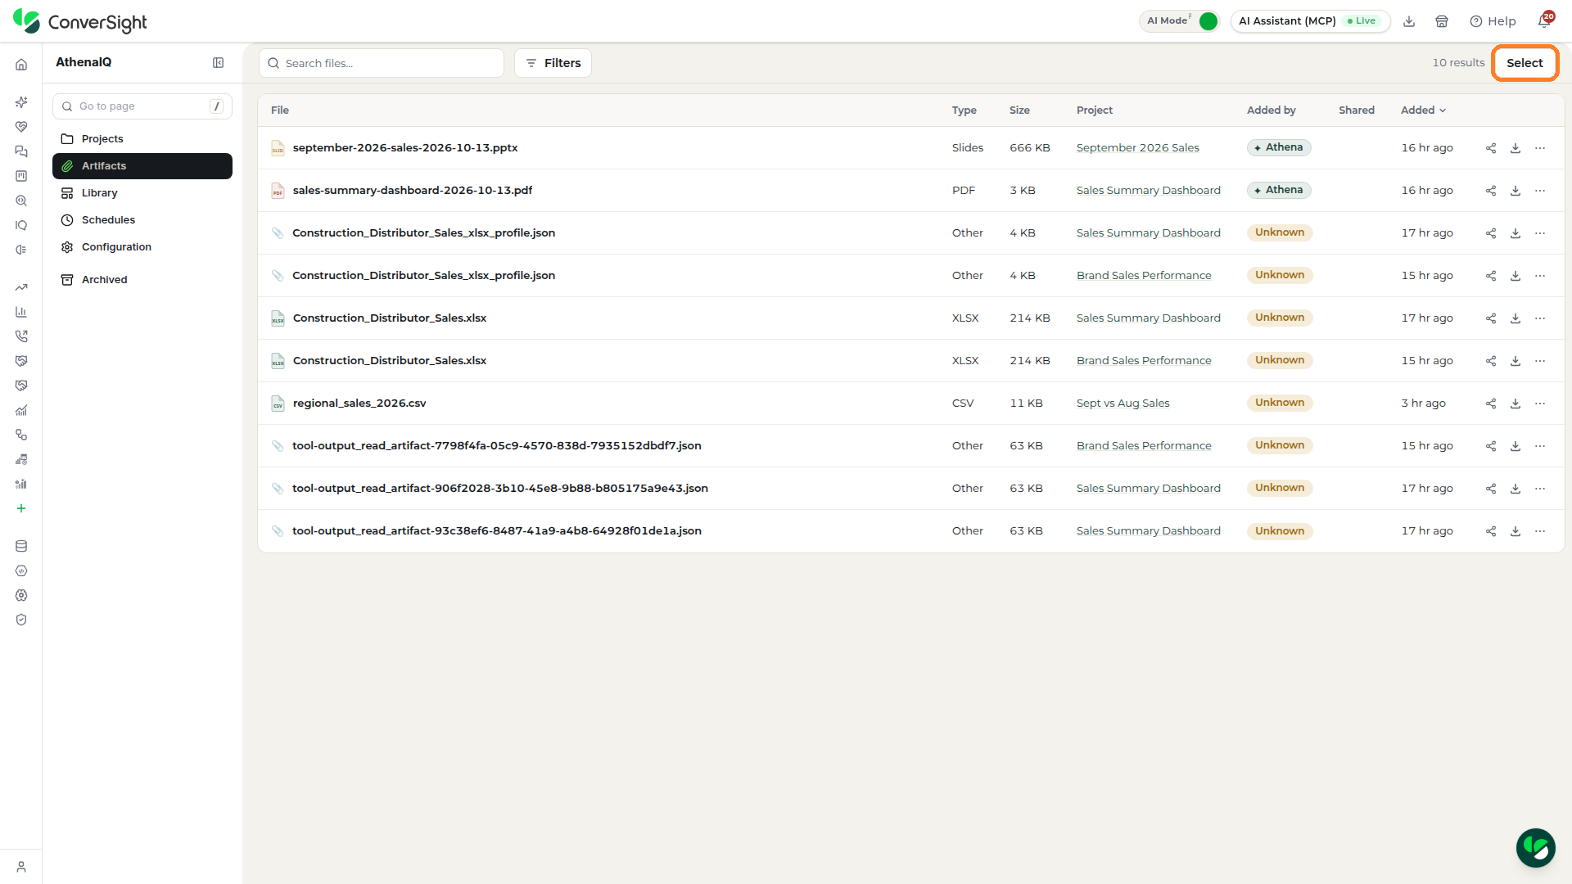The height and width of the screenshot is (884, 1572).
Task: Download the sales-summary-dashboard pdf file
Action: pyautogui.click(x=1516, y=191)
